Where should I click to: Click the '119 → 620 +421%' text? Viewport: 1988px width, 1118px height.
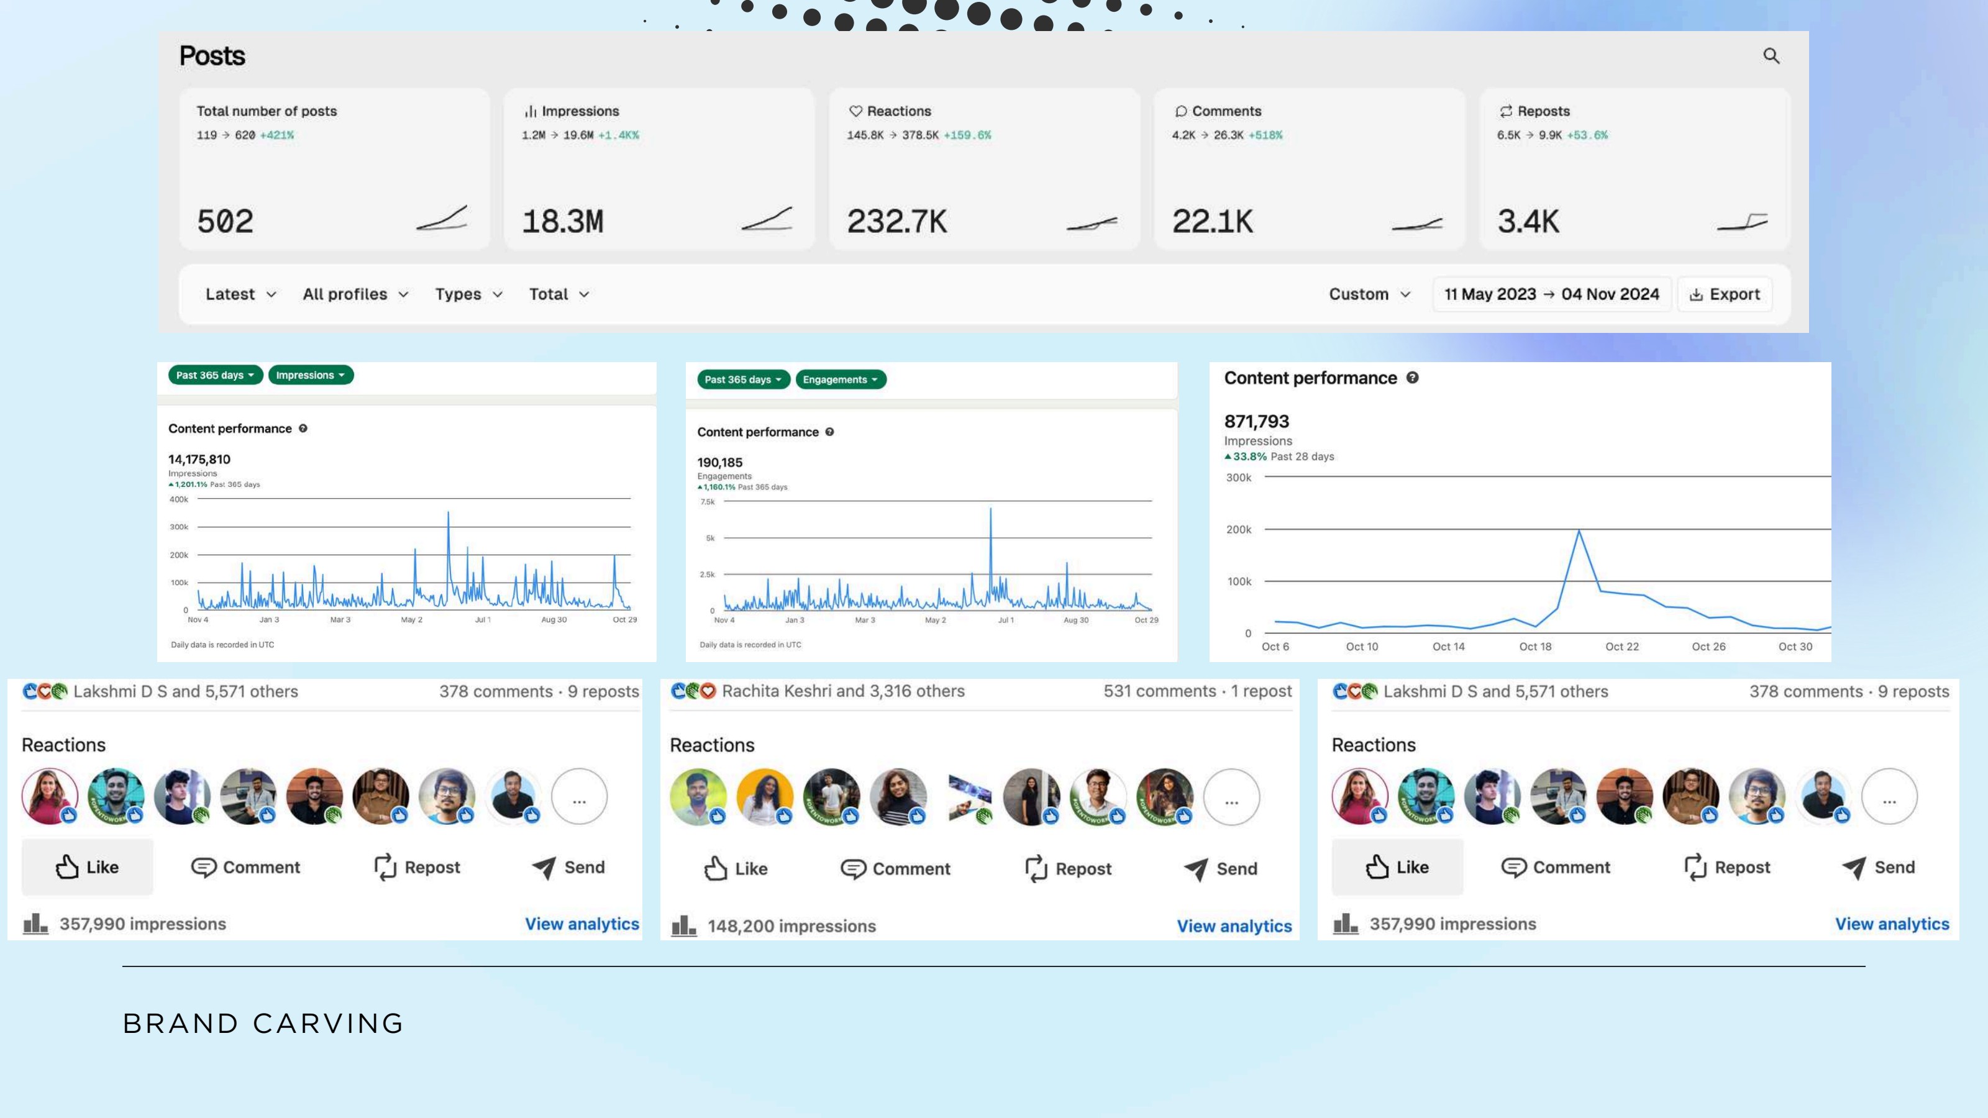(245, 135)
